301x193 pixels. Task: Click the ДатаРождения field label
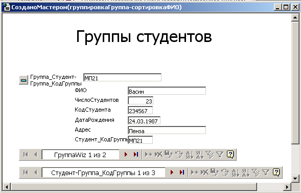(x=95, y=120)
